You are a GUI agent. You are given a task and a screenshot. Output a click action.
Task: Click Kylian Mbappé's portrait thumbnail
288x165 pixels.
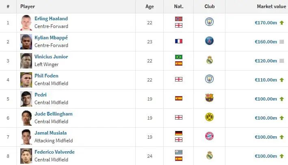(x=26, y=41)
